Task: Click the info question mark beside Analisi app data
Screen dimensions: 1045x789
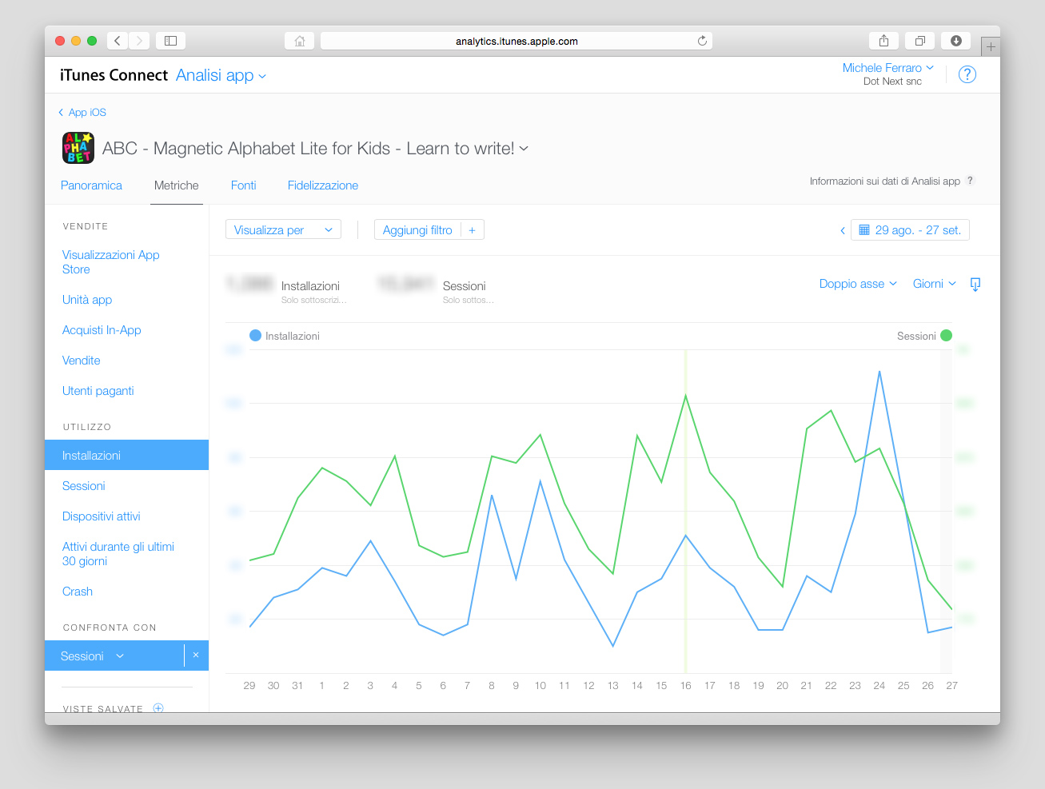Action: pos(970,181)
